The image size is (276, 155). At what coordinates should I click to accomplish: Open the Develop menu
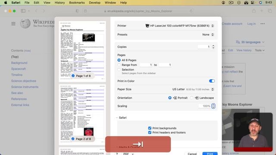pos(94,3)
